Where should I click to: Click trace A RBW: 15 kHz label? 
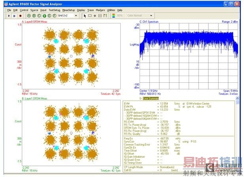coord(30,94)
